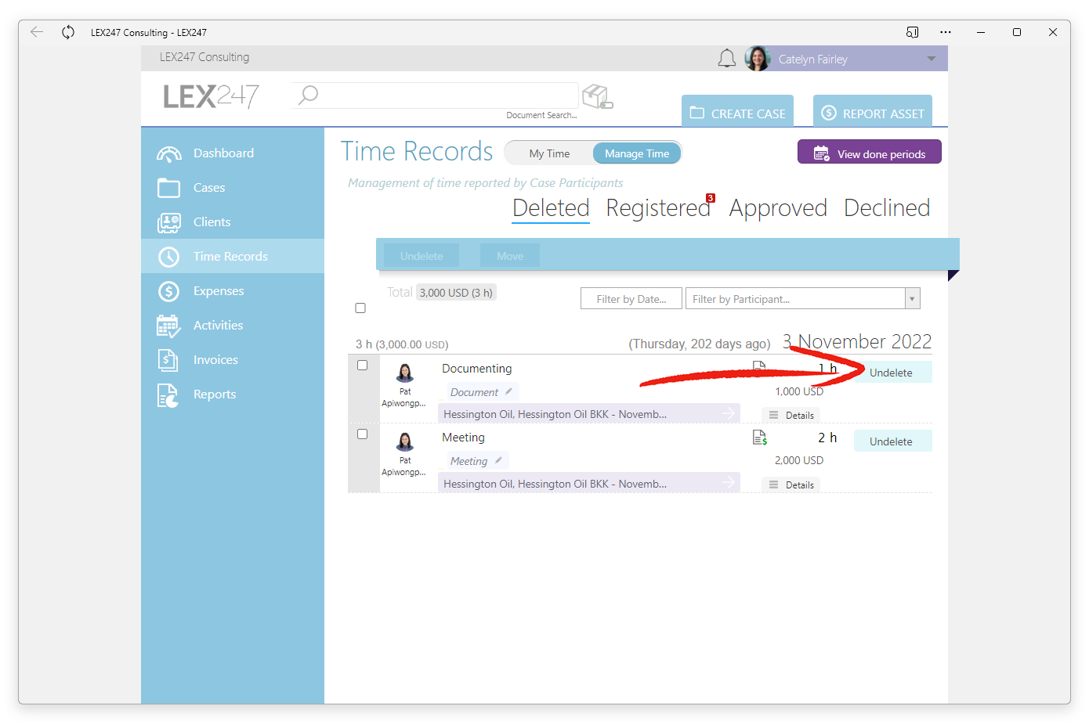Go to Clients in the sidebar
Viewport: 1089px width, 724px height.
[x=233, y=222]
